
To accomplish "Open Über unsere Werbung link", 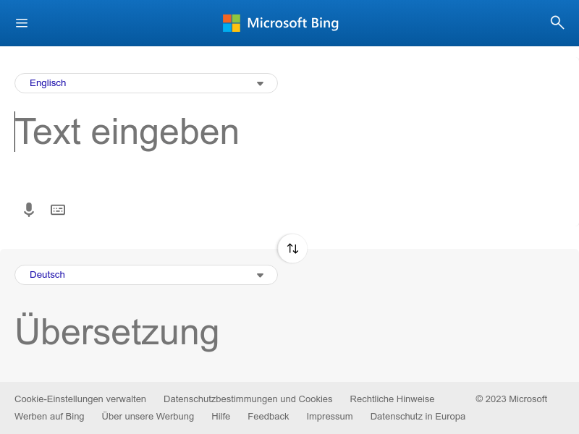I will coord(148,417).
